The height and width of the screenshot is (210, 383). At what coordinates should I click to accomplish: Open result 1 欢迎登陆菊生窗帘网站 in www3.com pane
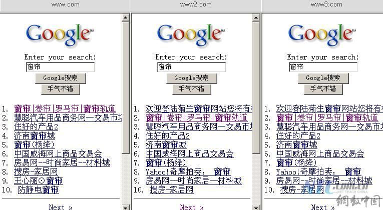point(329,109)
